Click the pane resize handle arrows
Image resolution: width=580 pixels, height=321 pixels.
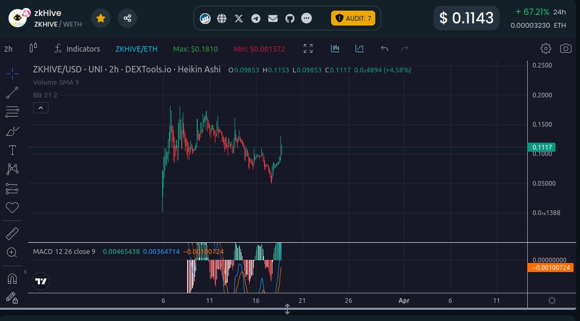(x=287, y=309)
